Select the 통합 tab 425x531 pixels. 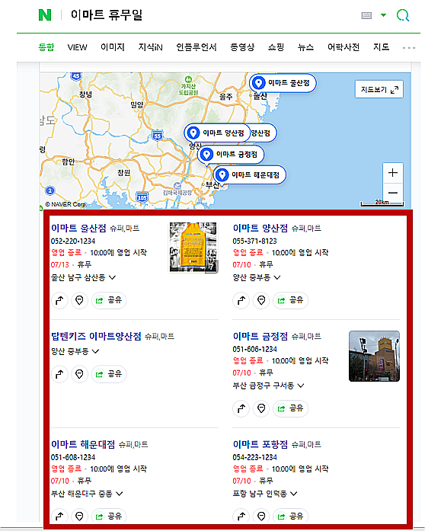(x=46, y=47)
